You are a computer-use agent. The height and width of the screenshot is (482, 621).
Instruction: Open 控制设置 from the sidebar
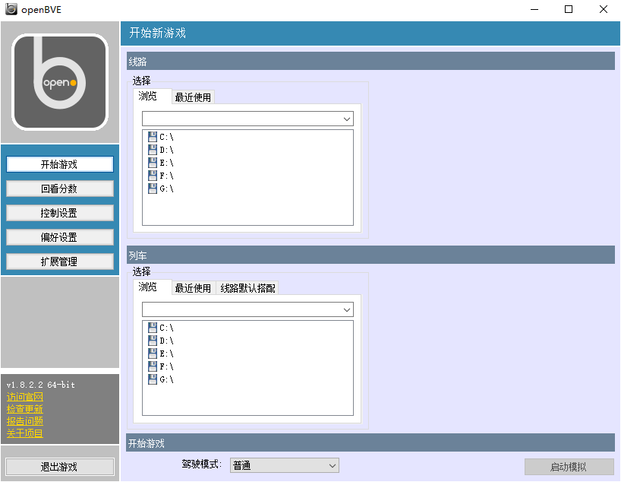point(60,213)
